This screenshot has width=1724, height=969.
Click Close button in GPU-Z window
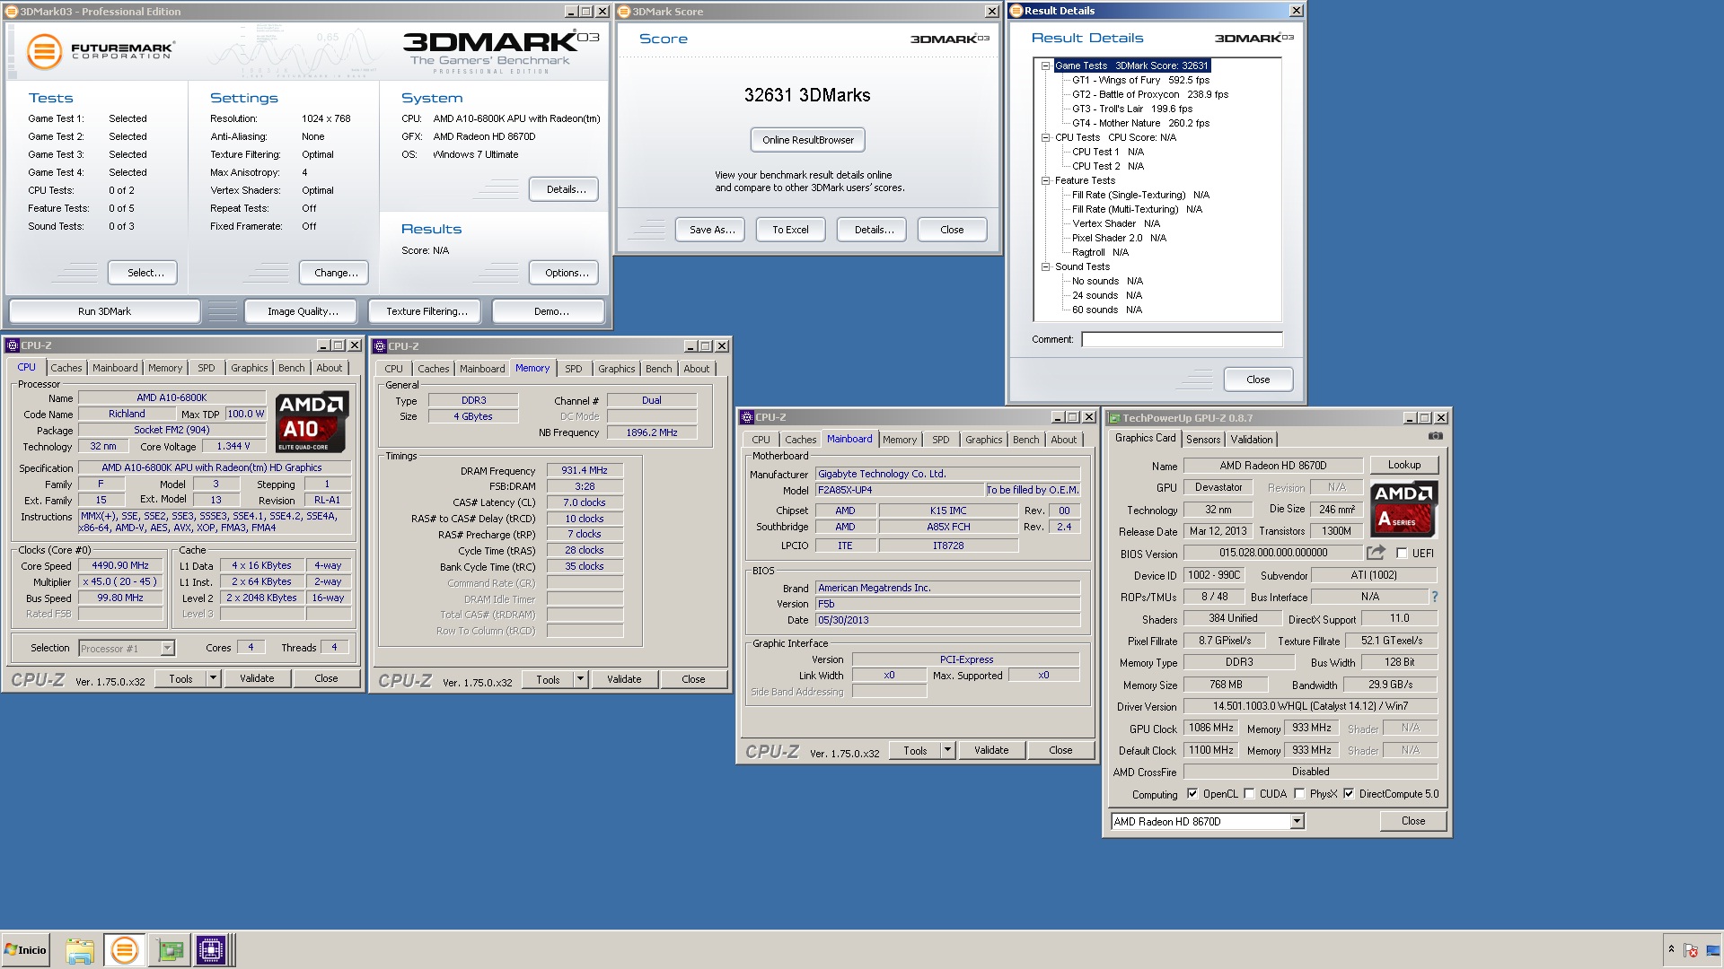coord(1412,821)
